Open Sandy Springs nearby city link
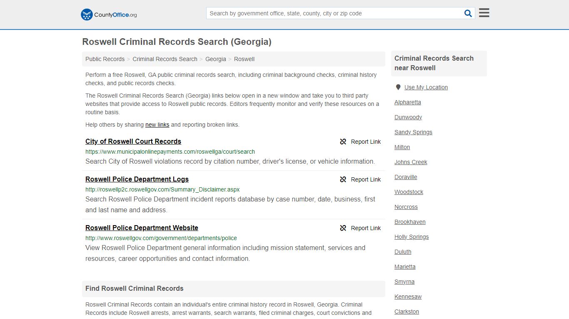This screenshot has width=569, height=319. point(413,132)
